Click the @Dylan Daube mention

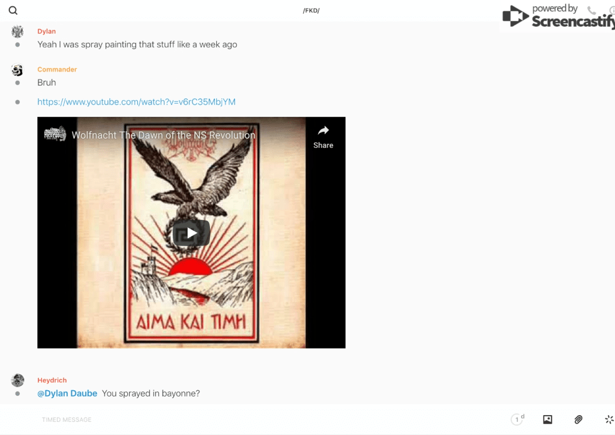67,393
